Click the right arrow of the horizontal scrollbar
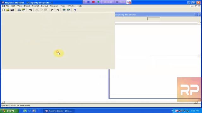Image resolution: width=202 pixels, height=113 pixels. 196,102
